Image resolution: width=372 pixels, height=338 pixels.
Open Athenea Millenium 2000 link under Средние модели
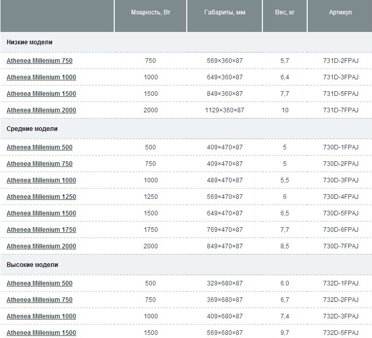pyautogui.click(x=41, y=246)
